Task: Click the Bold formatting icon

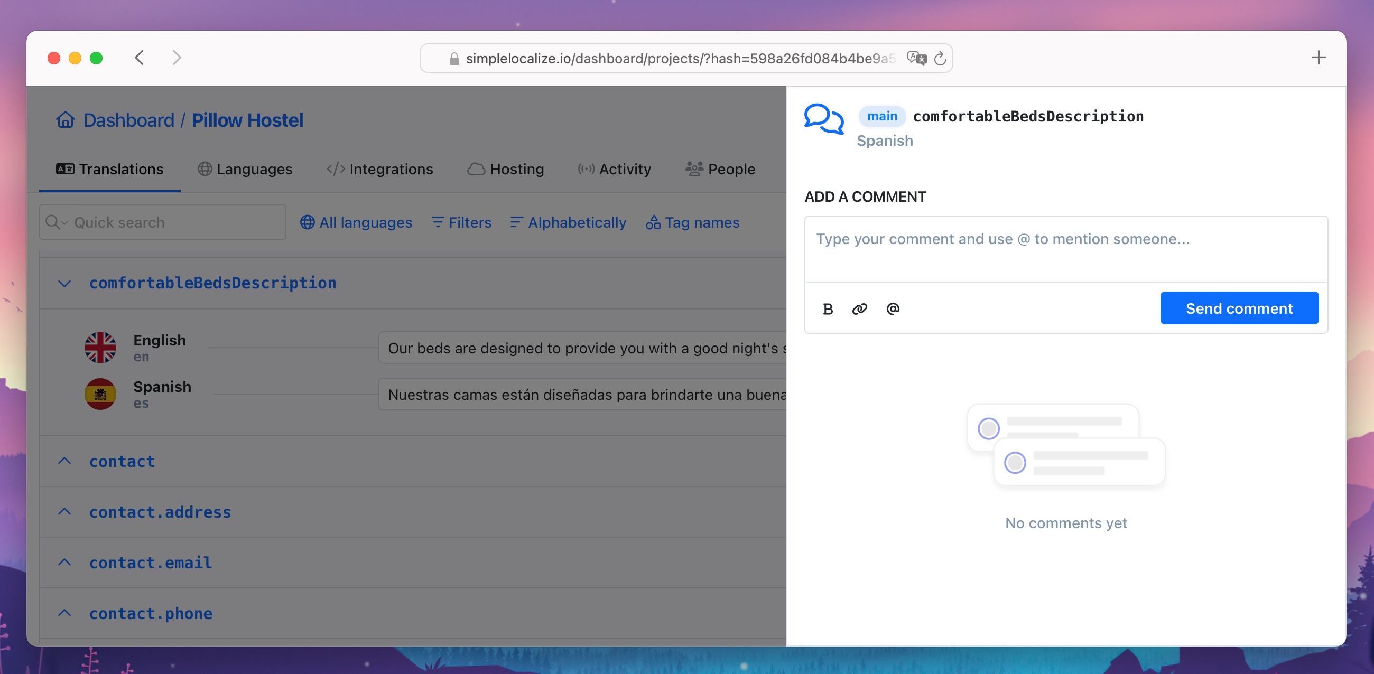Action: coord(827,308)
